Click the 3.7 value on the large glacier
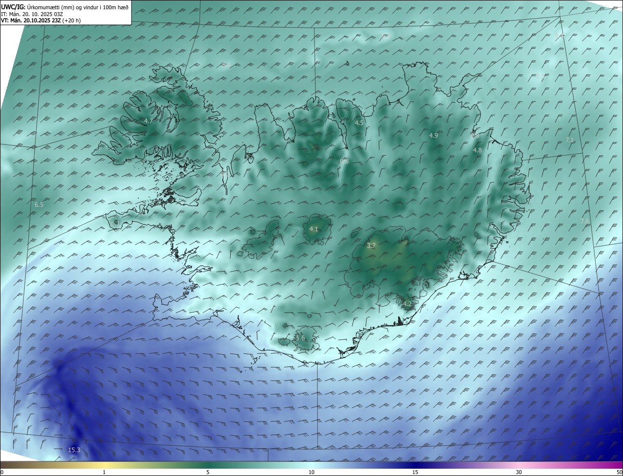623x476 pixels. coord(371,246)
